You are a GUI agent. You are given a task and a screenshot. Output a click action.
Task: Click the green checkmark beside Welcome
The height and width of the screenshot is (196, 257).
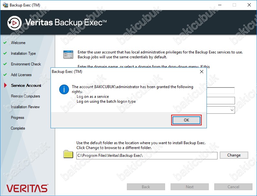5,43
